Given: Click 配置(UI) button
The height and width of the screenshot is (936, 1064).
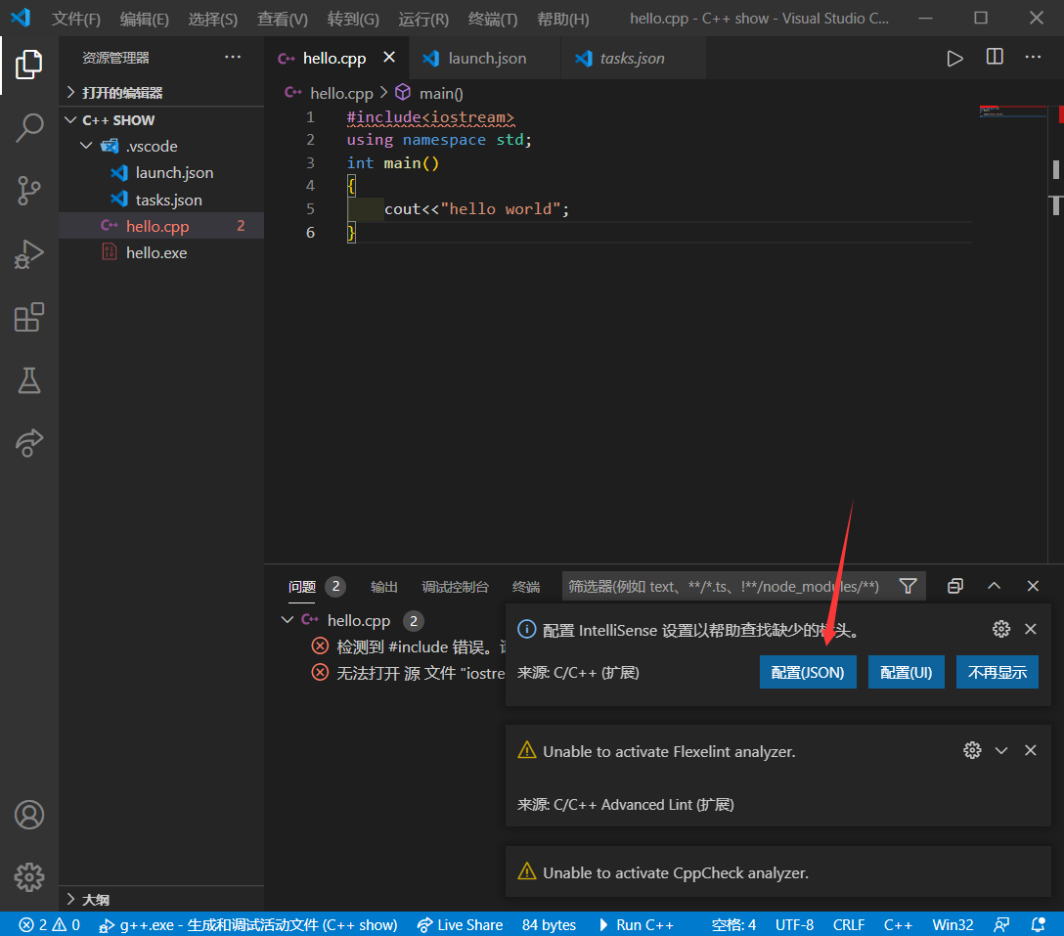Looking at the screenshot, I should click(906, 672).
